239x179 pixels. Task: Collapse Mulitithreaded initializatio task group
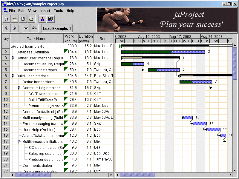click(19, 141)
